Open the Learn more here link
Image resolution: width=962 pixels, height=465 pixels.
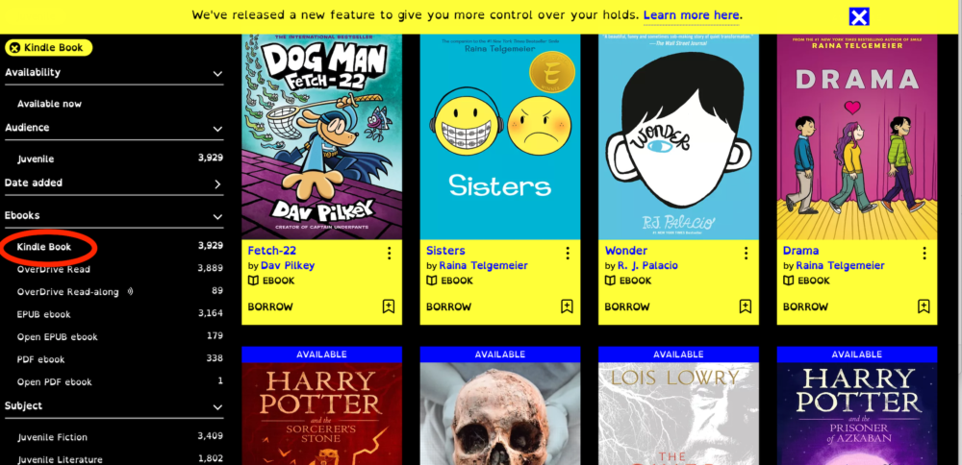point(692,15)
